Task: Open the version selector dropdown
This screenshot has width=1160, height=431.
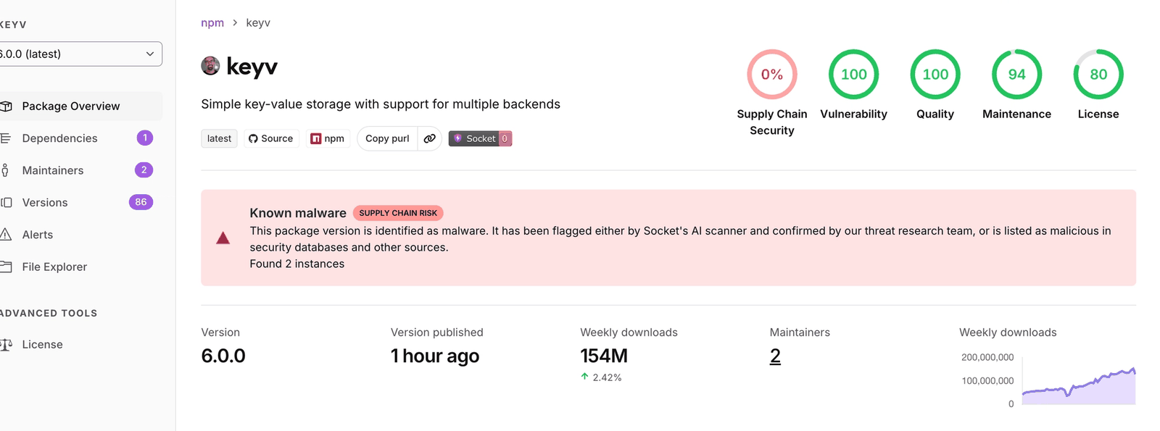Action: pyautogui.click(x=78, y=54)
